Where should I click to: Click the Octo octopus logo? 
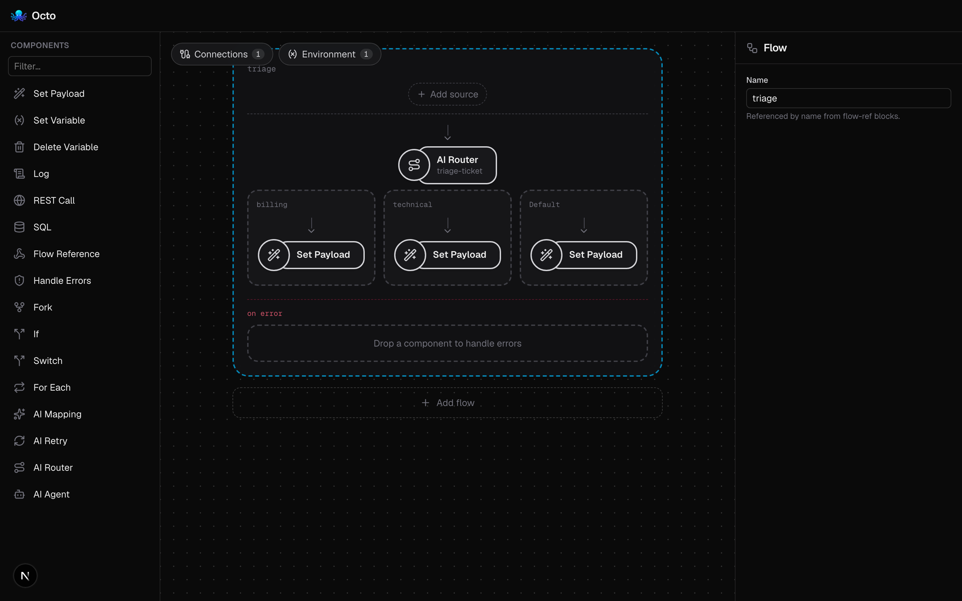(x=18, y=15)
